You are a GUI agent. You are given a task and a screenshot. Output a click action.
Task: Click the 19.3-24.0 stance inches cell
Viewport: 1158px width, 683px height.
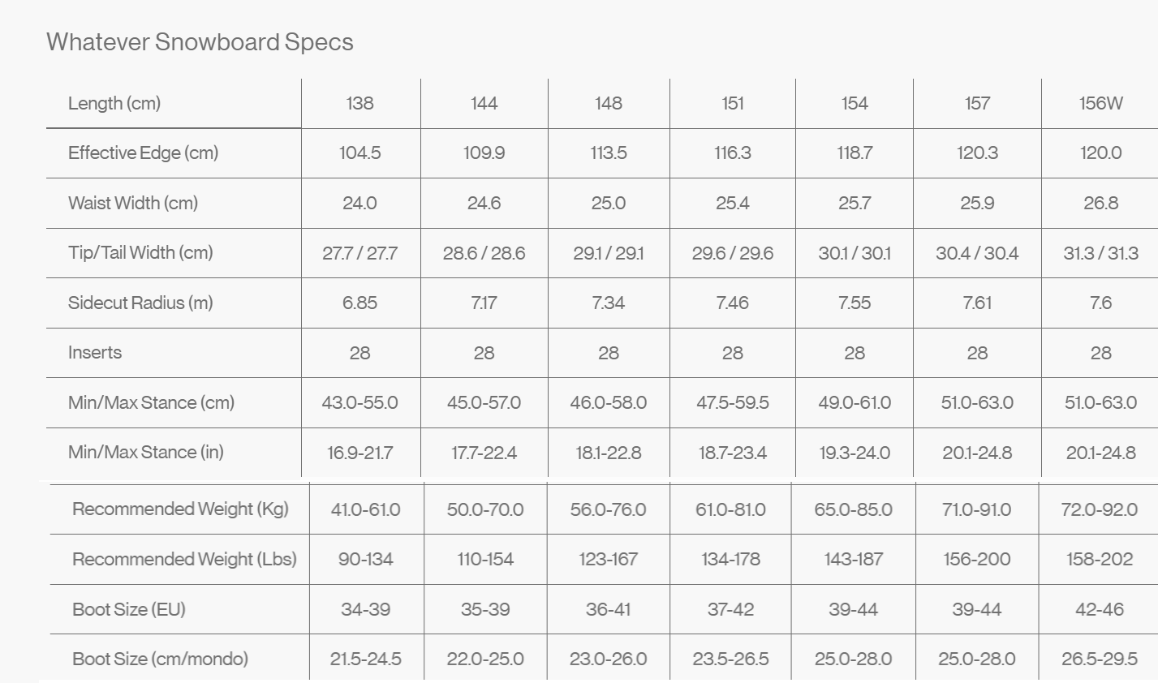(x=855, y=453)
